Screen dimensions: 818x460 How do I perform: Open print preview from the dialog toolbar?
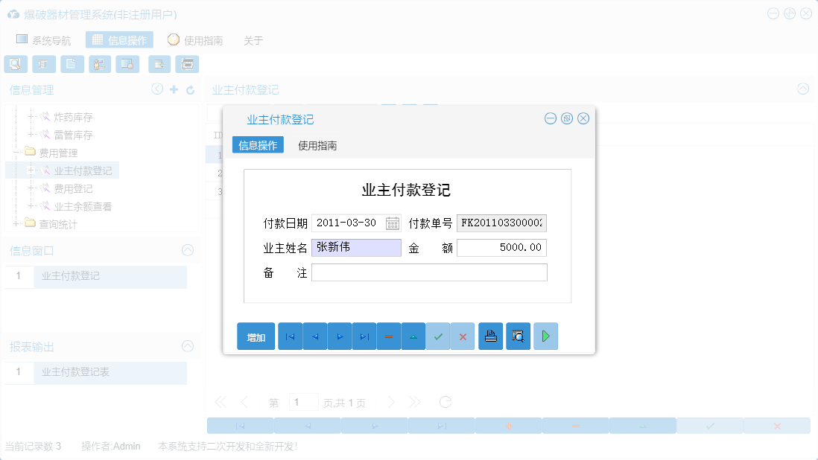pyautogui.click(x=518, y=336)
